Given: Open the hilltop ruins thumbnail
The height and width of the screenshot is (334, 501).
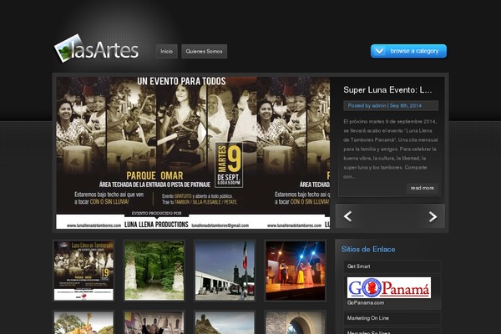Looking at the screenshot, I should [x=225, y=323].
